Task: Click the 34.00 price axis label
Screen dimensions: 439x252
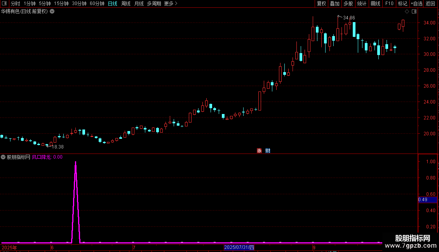Action: 429,22
